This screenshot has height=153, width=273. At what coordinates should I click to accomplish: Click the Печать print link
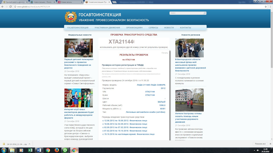(x=165, y=53)
